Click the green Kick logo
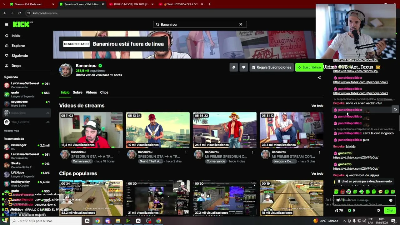 pos(22,24)
